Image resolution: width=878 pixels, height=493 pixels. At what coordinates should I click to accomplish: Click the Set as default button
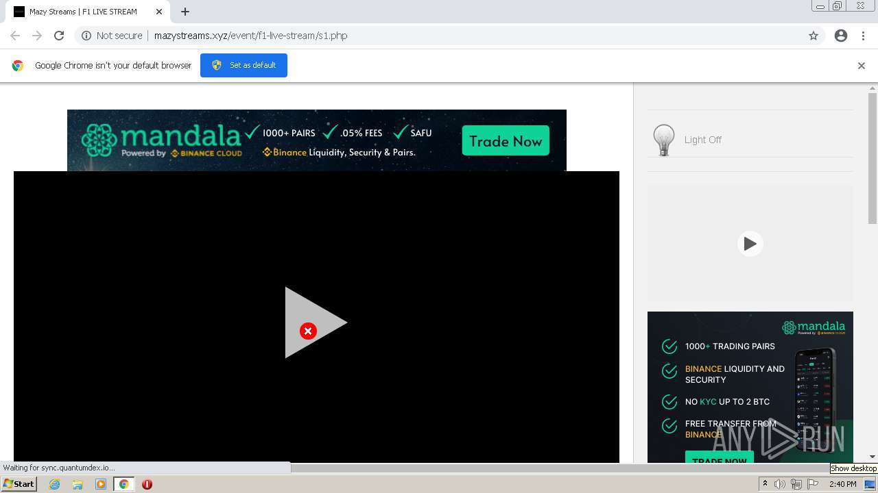[244, 65]
